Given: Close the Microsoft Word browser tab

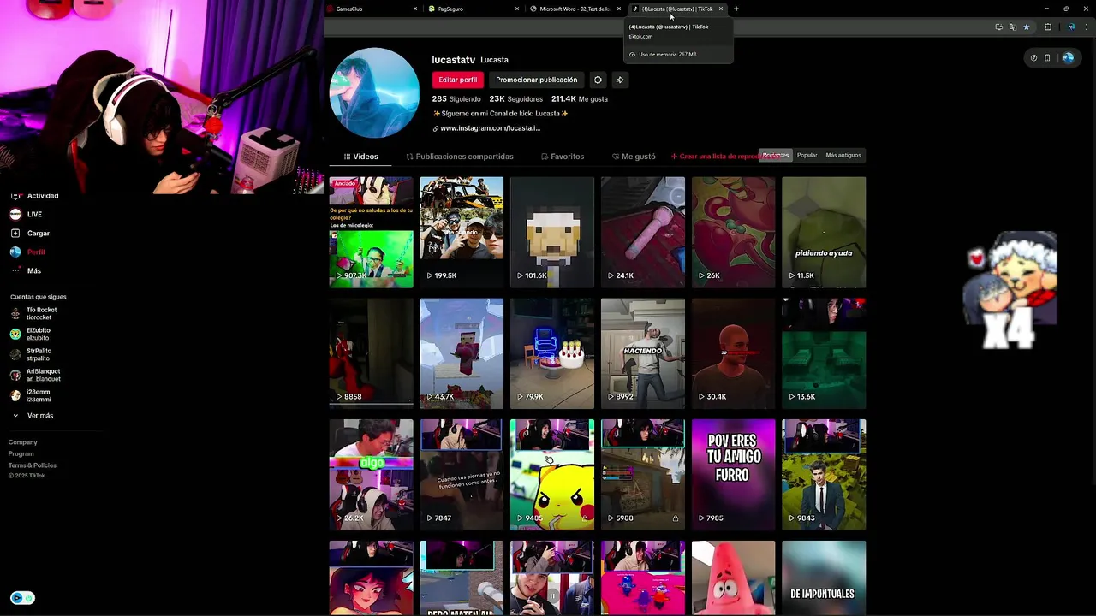Looking at the screenshot, I should (619, 9).
